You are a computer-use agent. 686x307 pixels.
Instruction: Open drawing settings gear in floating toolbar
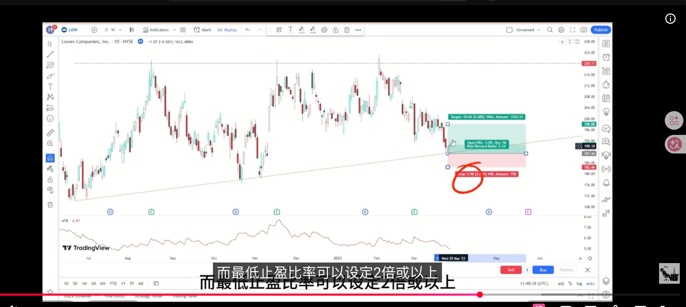click(x=324, y=30)
